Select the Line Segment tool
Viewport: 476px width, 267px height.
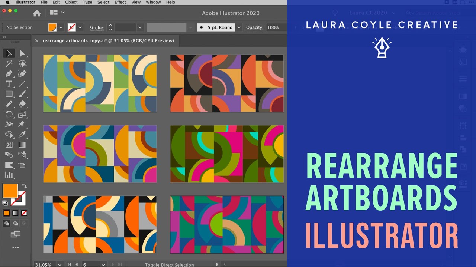22,84
